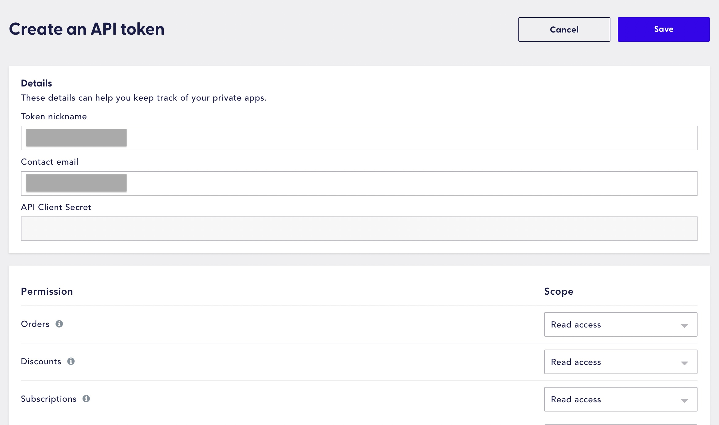This screenshot has height=425, width=719.
Task: Click the Subscriptions permission label
Action: (48, 399)
